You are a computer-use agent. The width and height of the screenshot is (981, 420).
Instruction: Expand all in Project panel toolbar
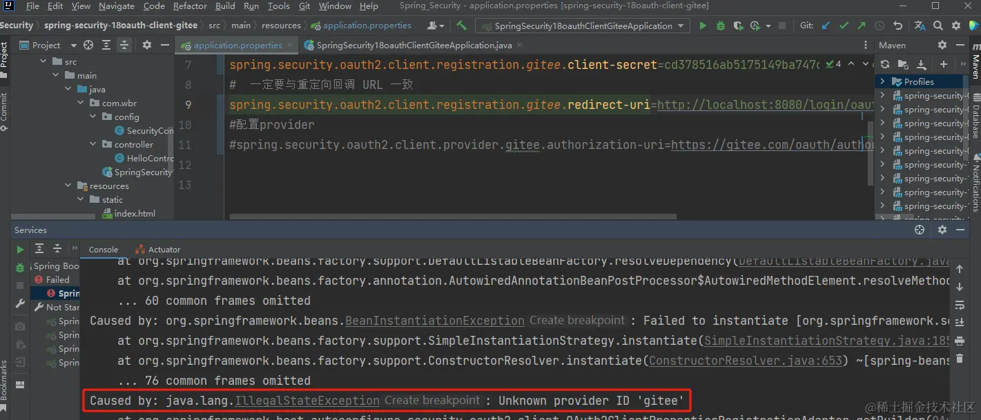tap(106, 45)
